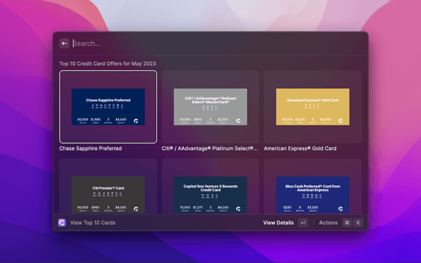Click the round logo on the Chase Sapphire card

pos(136,121)
